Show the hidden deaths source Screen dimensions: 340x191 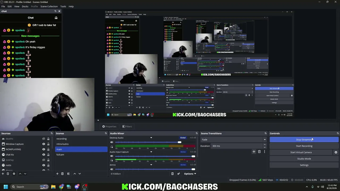click(44, 139)
